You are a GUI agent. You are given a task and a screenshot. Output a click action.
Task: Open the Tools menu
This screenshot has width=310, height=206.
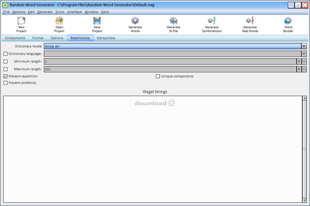click(60, 12)
